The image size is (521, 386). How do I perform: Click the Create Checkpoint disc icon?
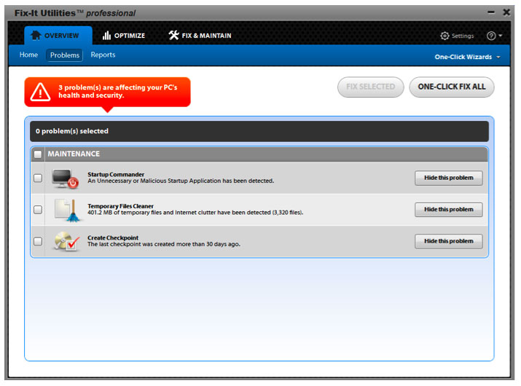coord(67,242)
